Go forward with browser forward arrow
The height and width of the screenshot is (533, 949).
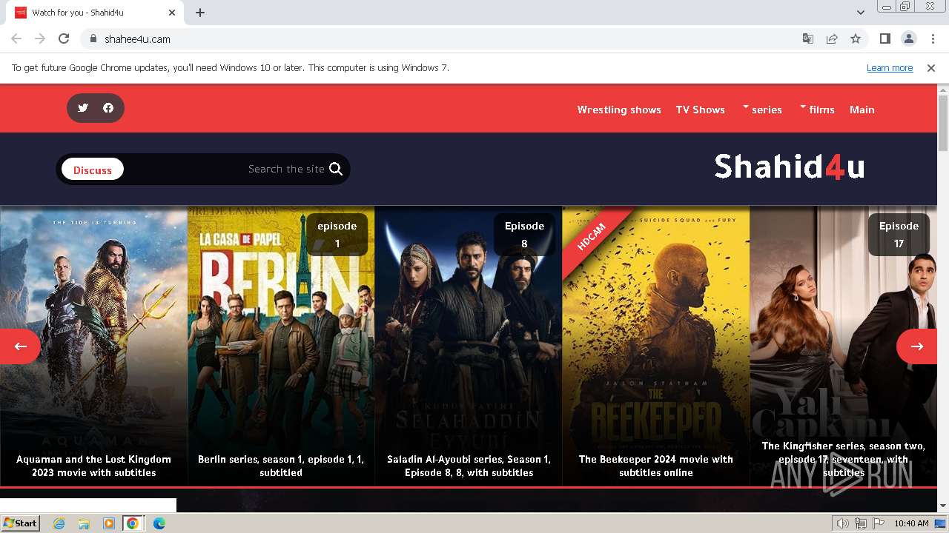pyautogui.click(x=40, y=38)
